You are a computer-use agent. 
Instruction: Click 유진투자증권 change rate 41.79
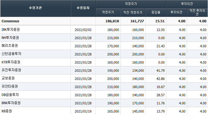[x=161, y=71]
